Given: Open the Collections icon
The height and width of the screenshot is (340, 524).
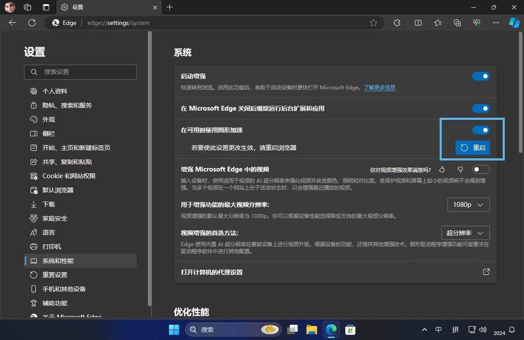Looking at the screenshot, I should 457,23.
